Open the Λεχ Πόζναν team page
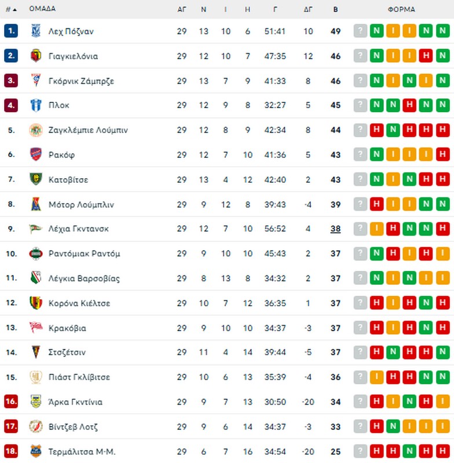Viewport: 454px width, 463px height. (x=71, y=32)
